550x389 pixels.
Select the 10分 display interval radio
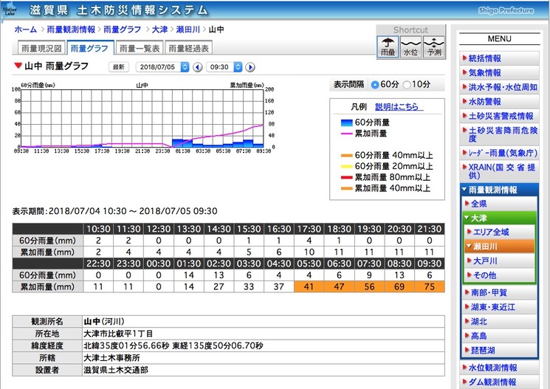[x=407, y=85]
